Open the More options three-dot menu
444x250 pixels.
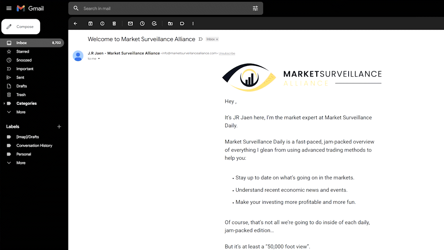tap(193, 24)
